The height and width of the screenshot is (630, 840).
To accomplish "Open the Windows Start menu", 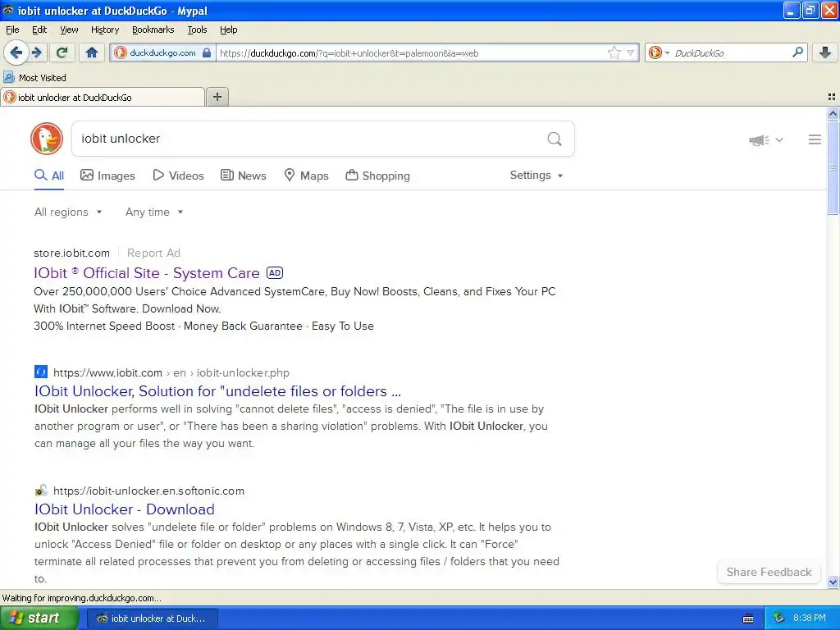I will pos(39,619).
